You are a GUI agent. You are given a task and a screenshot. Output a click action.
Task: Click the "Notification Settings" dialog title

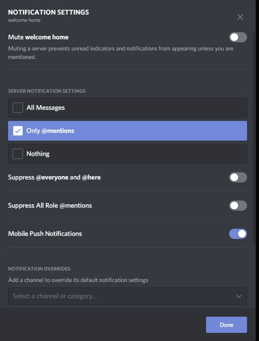(x=48, y=12)
